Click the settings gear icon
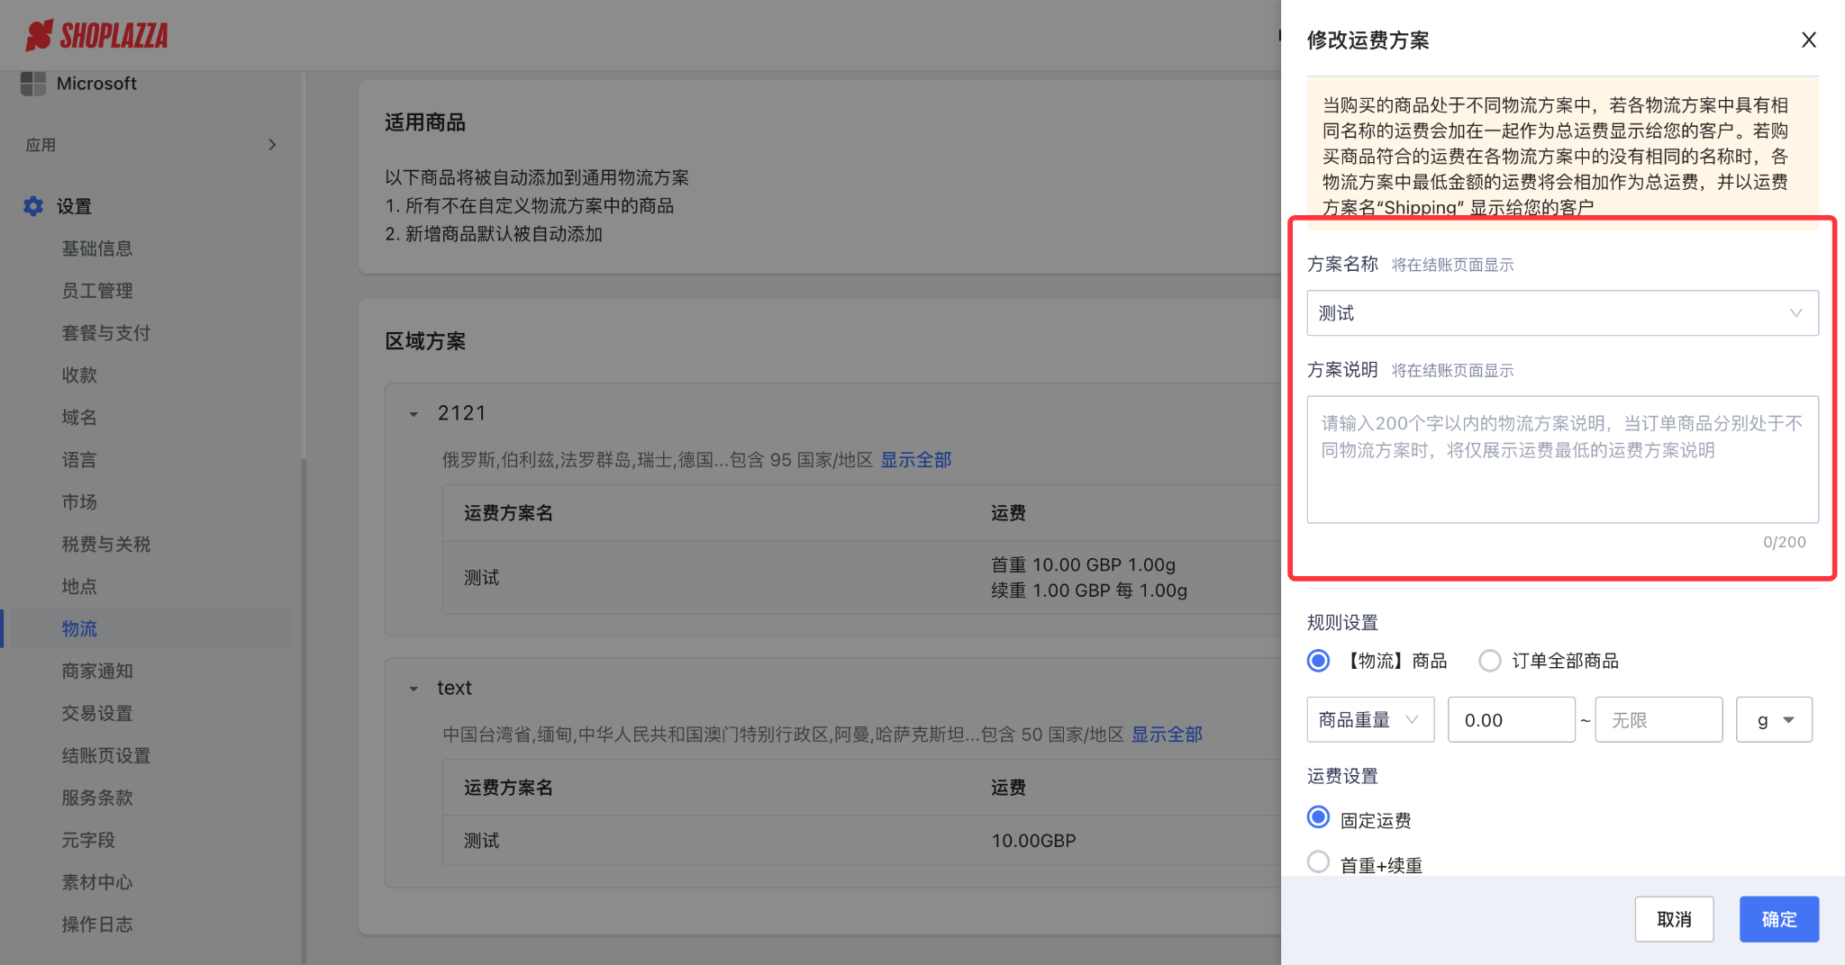This screenshot has height=965, width=1845. click(33, 206)
